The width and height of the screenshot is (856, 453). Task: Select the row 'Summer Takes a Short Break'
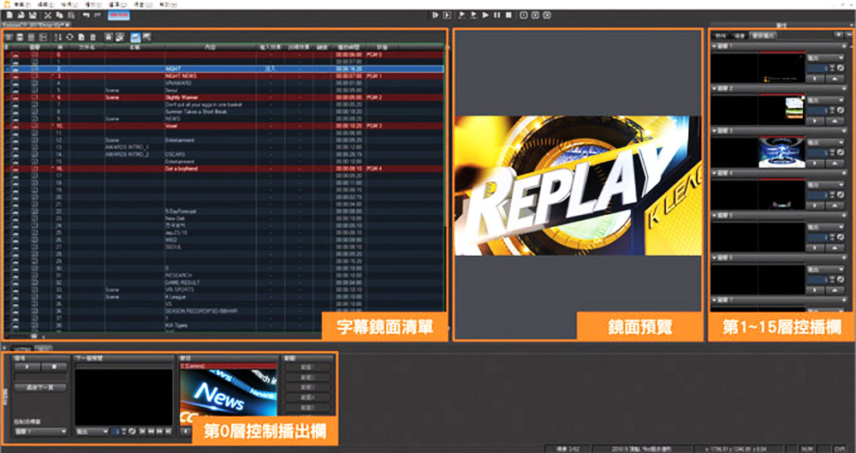(223, 111)
